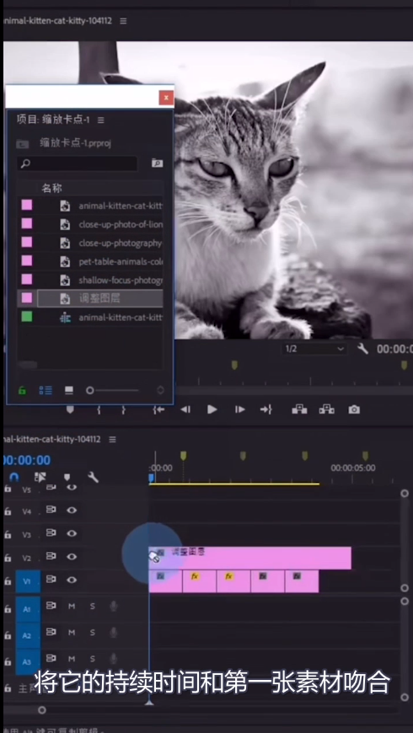Select the animal-kitten-cat-kitty sequence item in project
413x733 pixels.
(121, 318)
